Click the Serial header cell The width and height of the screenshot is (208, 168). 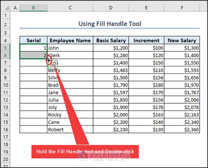click(x=33, y=40)
